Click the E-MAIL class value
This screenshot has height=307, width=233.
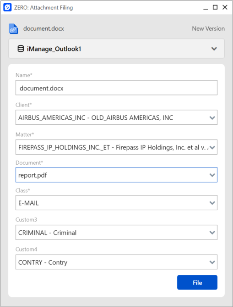tap(28, 203)
